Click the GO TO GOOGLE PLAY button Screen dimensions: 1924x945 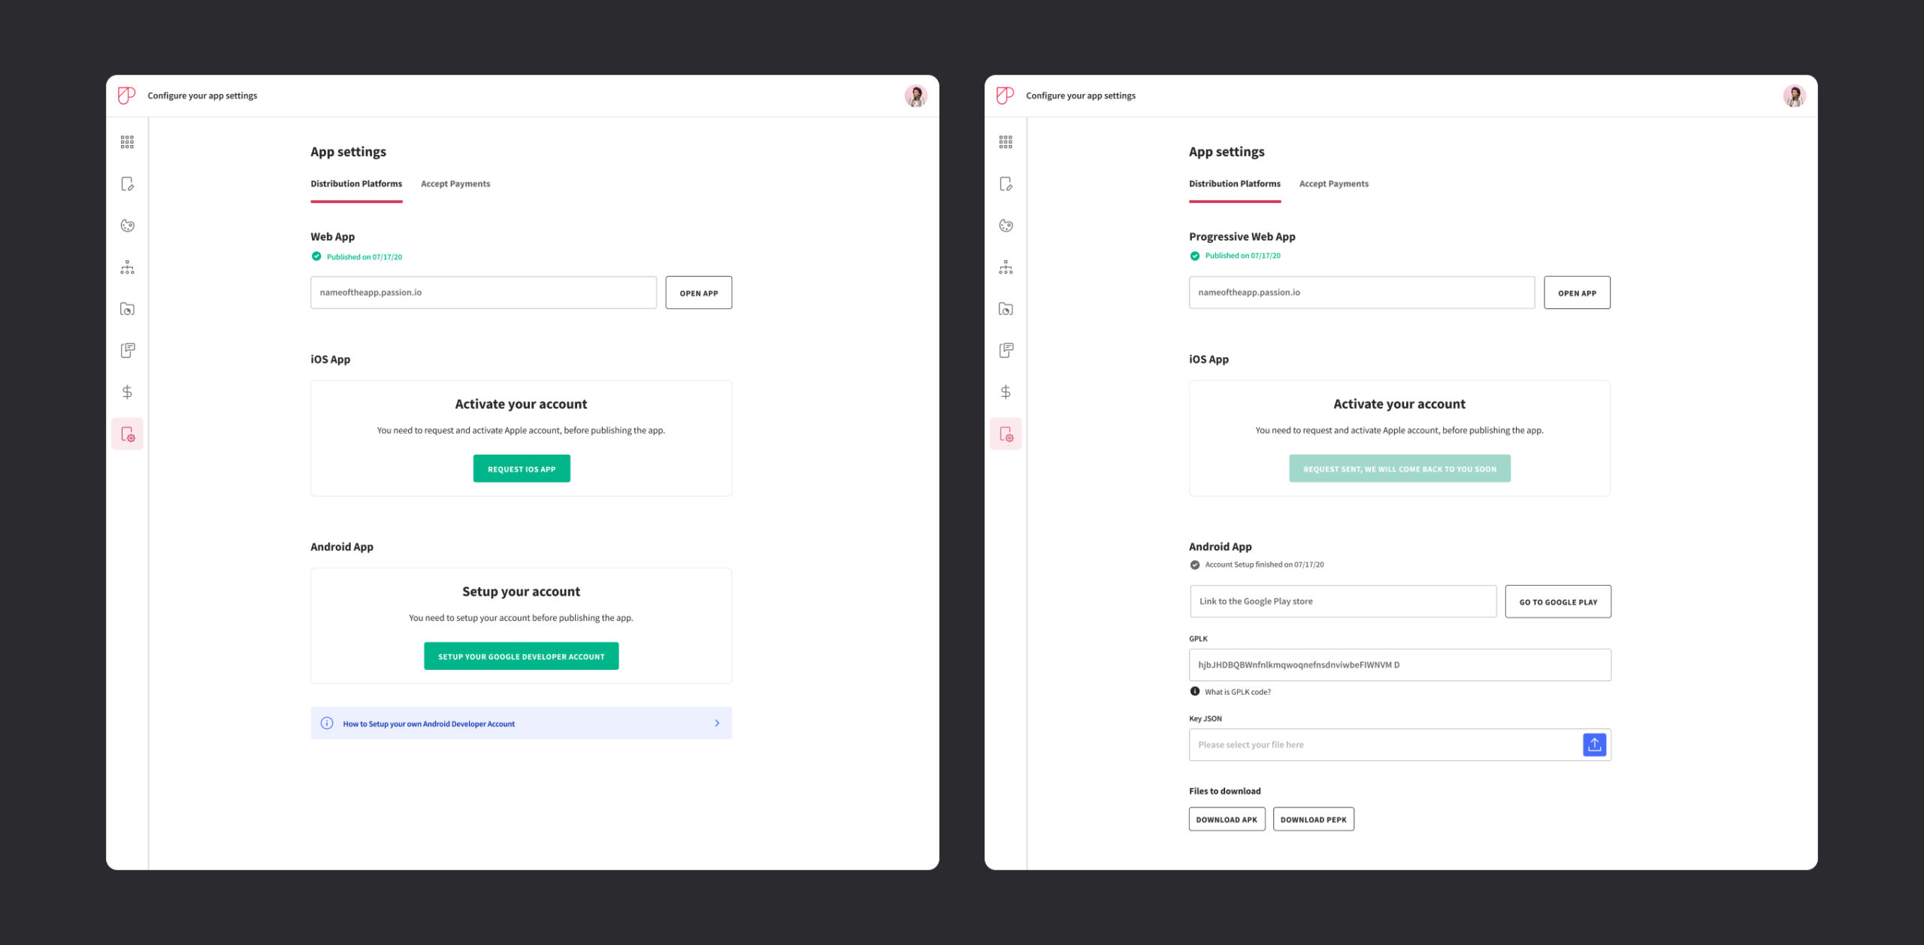coord(1557,601)
